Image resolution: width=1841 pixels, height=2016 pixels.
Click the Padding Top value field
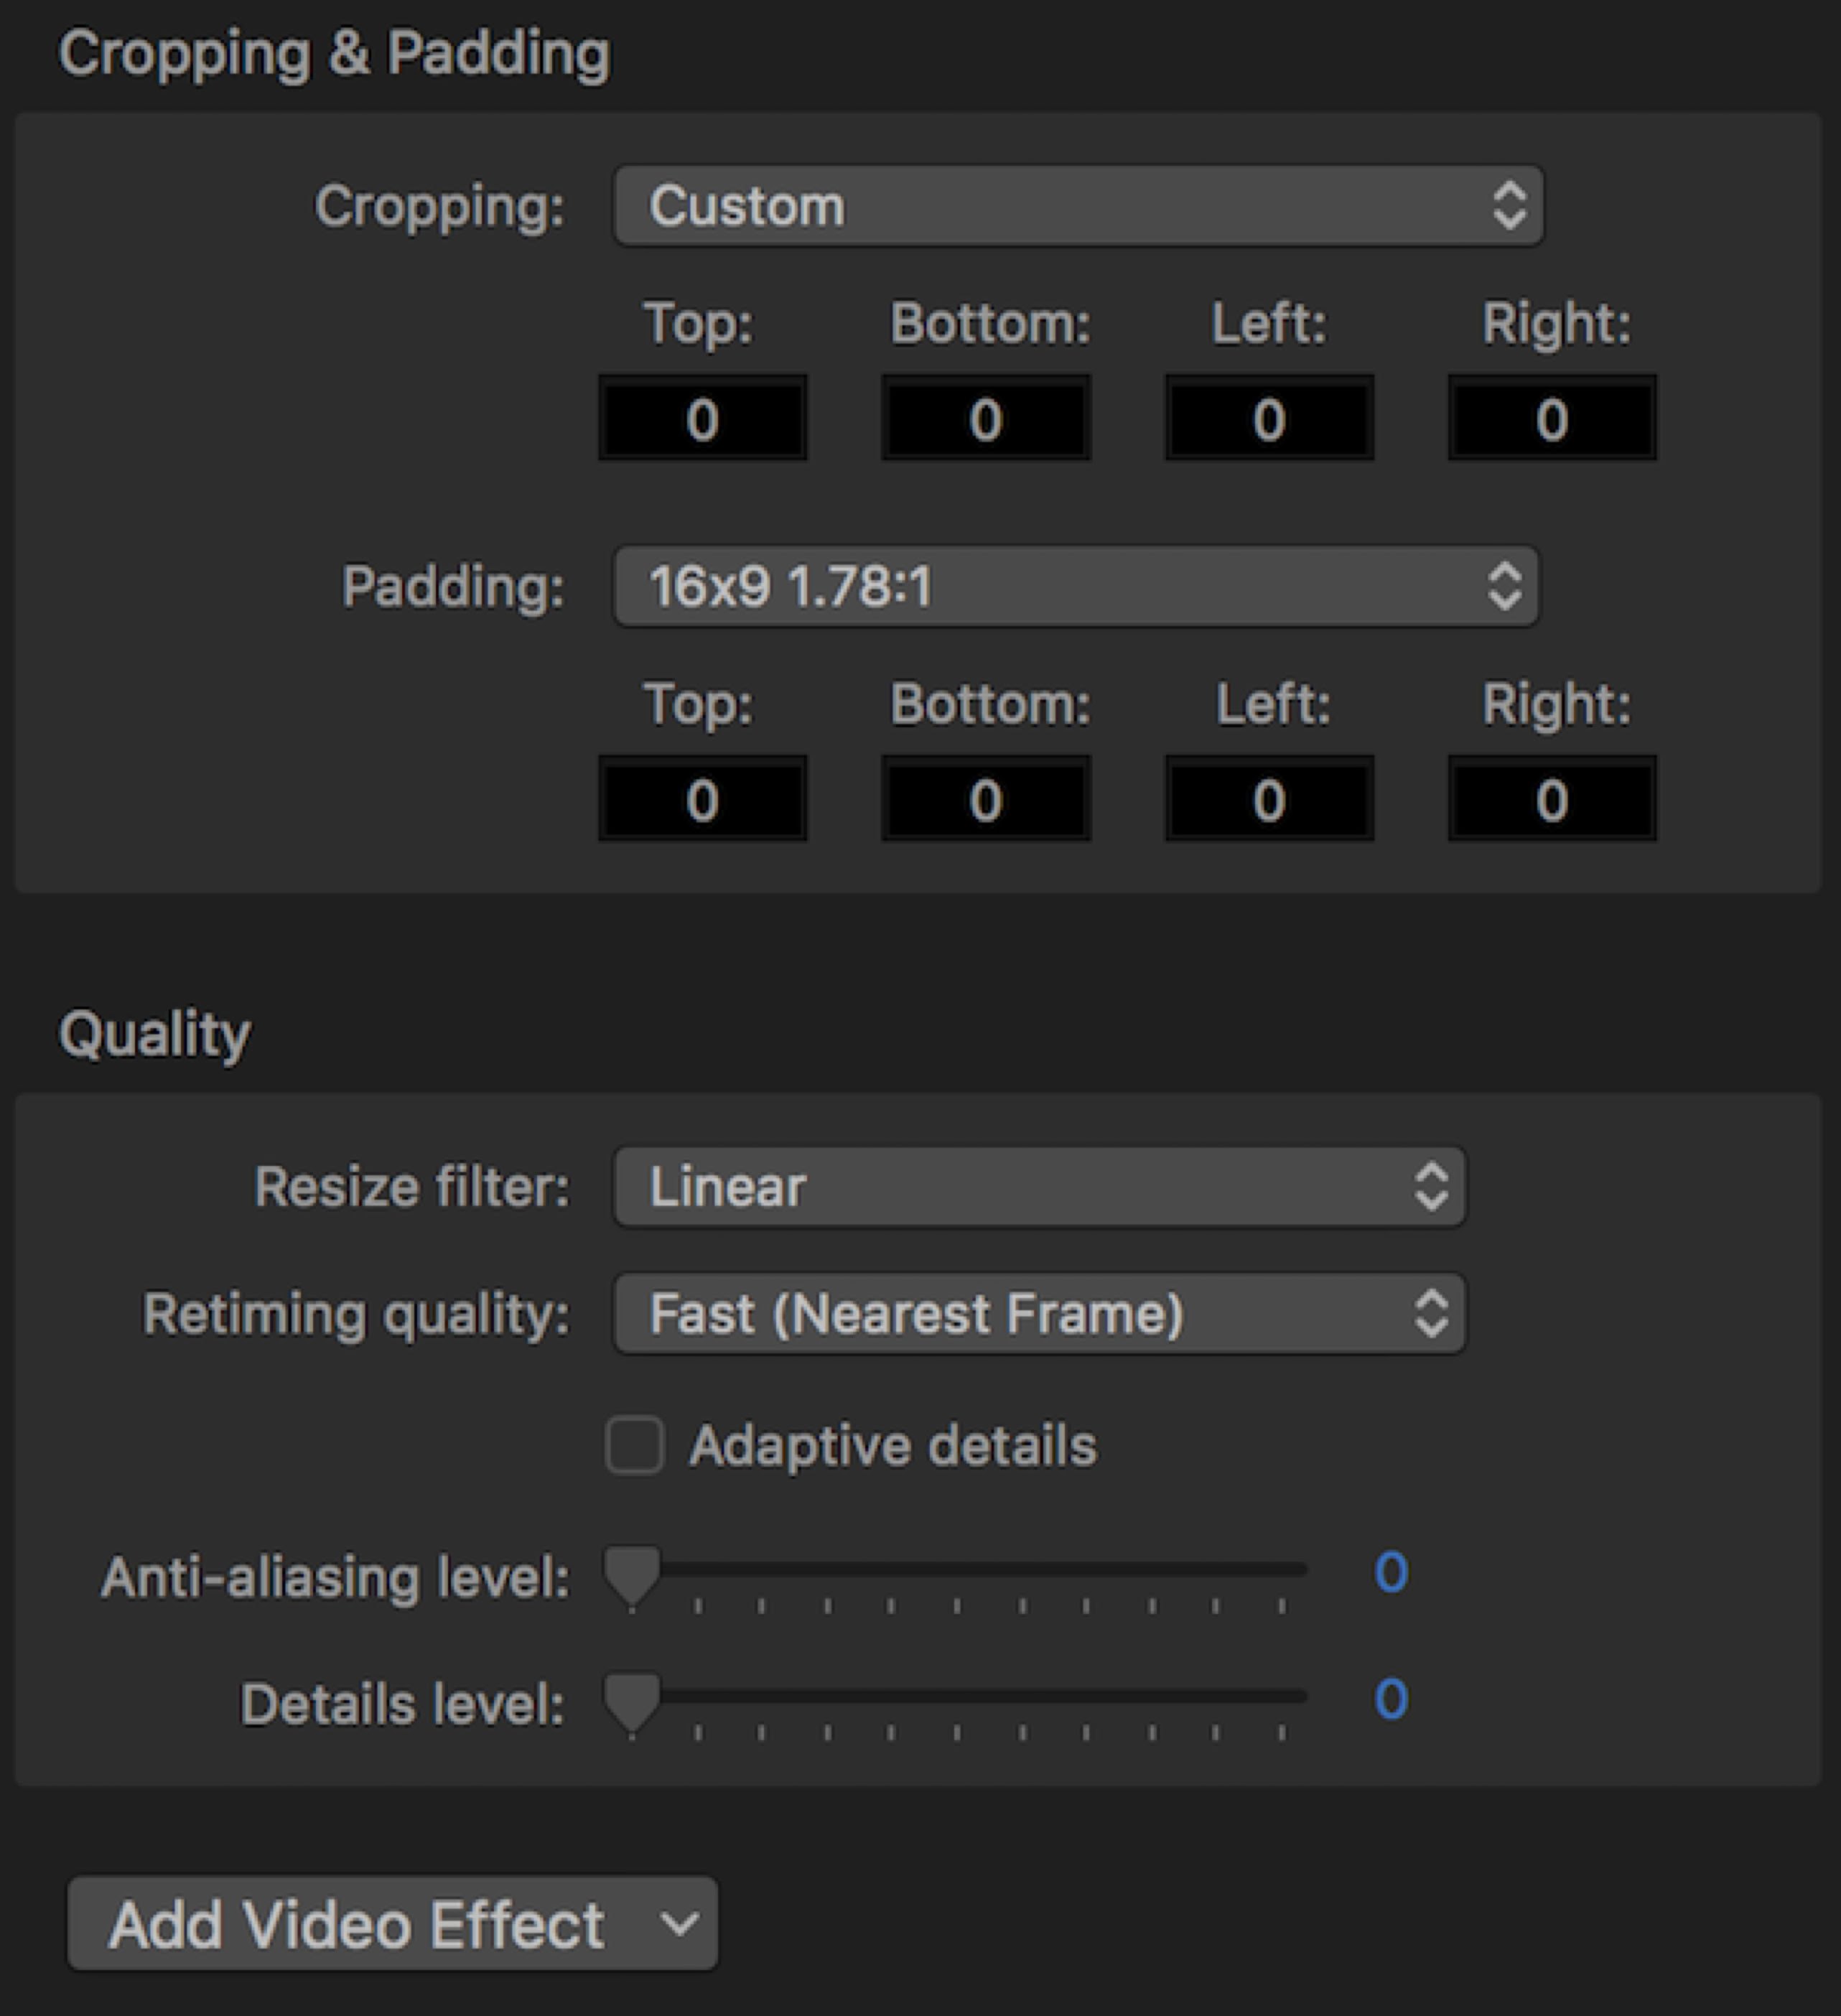coord(702,799)
